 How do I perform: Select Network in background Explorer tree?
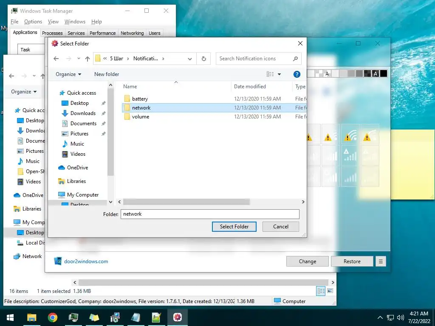(32, 256)
